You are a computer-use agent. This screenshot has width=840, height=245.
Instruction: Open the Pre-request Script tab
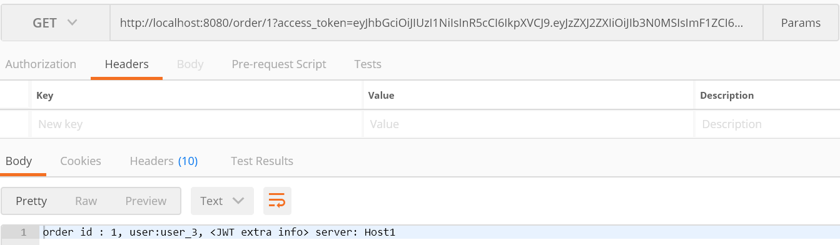point(279,64)
